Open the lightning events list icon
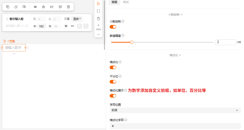 (52, 7)
